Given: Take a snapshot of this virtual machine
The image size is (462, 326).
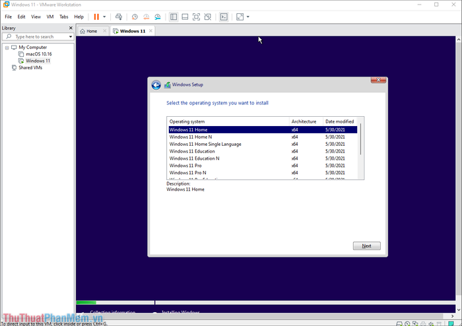Looking at the screenshot, I should pyautogui.click(x=135, y=16).
